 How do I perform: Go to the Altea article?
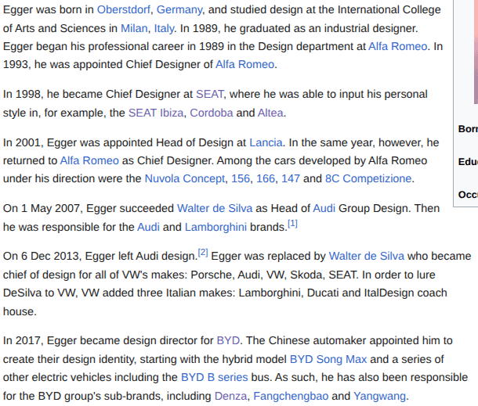coord(270,112)
